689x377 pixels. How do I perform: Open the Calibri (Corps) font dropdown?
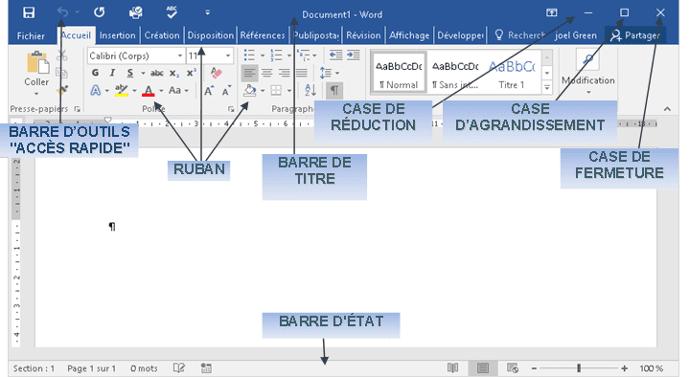(136, 55)
